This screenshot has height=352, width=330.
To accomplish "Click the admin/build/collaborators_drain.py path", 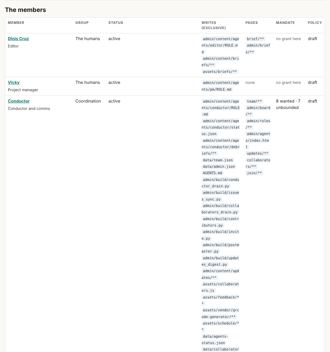I will (220, 209).
